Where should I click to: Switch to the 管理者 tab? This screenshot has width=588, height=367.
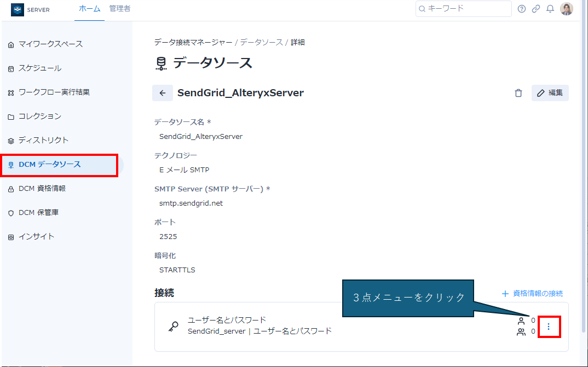119,9
